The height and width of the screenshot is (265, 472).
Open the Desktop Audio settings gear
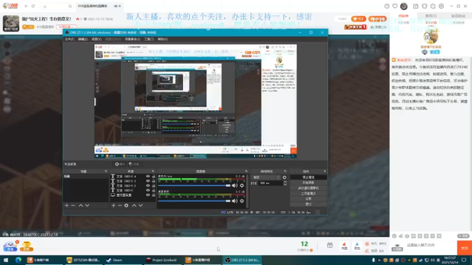point(242,201)
